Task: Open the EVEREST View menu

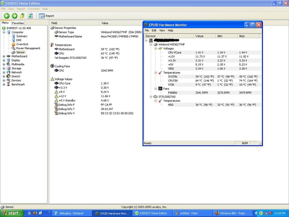Action: (11, 9)
